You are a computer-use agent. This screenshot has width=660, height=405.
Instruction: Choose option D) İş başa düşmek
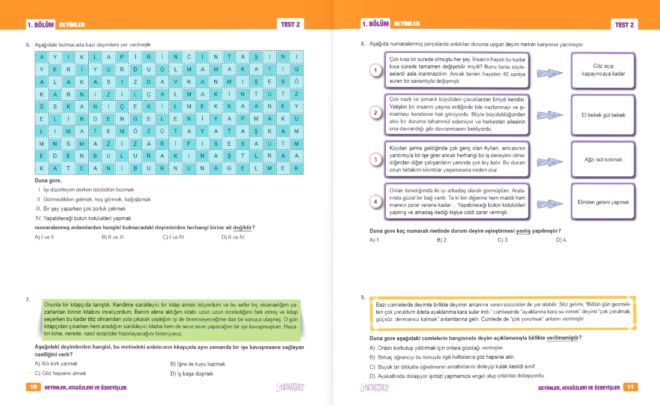coord(191,373)
